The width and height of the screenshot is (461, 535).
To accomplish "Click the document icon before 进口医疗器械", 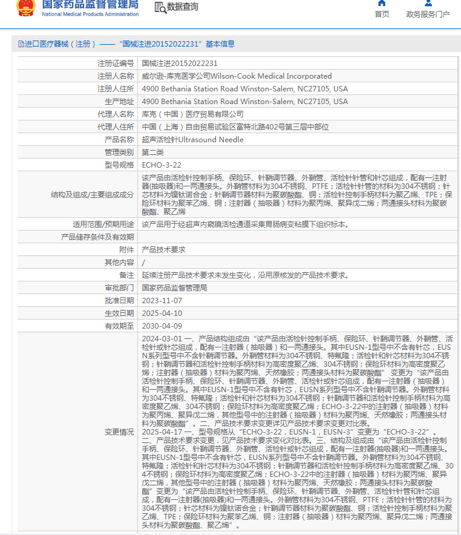I will [x=21, y=44].
